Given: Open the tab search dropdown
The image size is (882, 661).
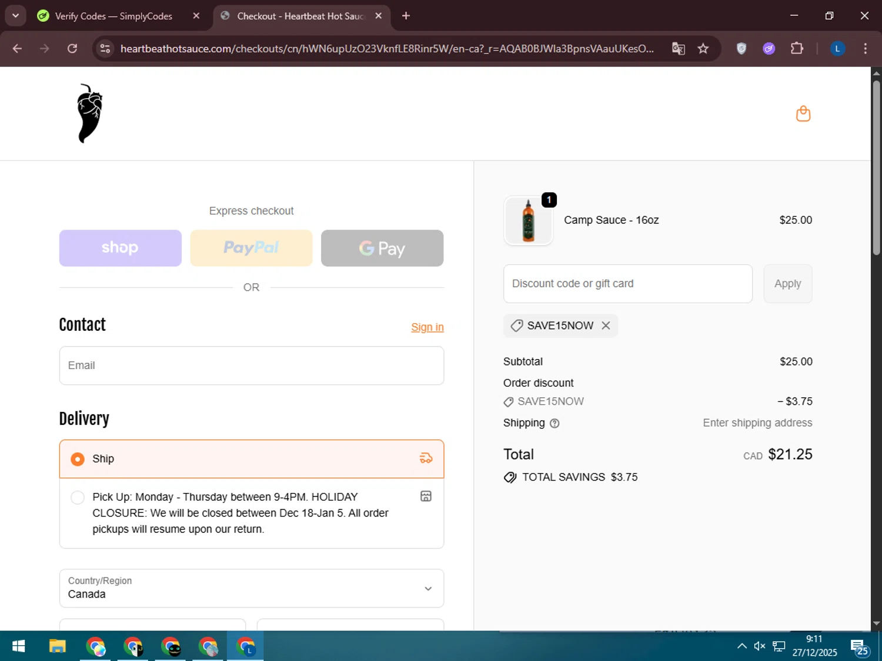Looking at the screenshot, I should (16, 16).
